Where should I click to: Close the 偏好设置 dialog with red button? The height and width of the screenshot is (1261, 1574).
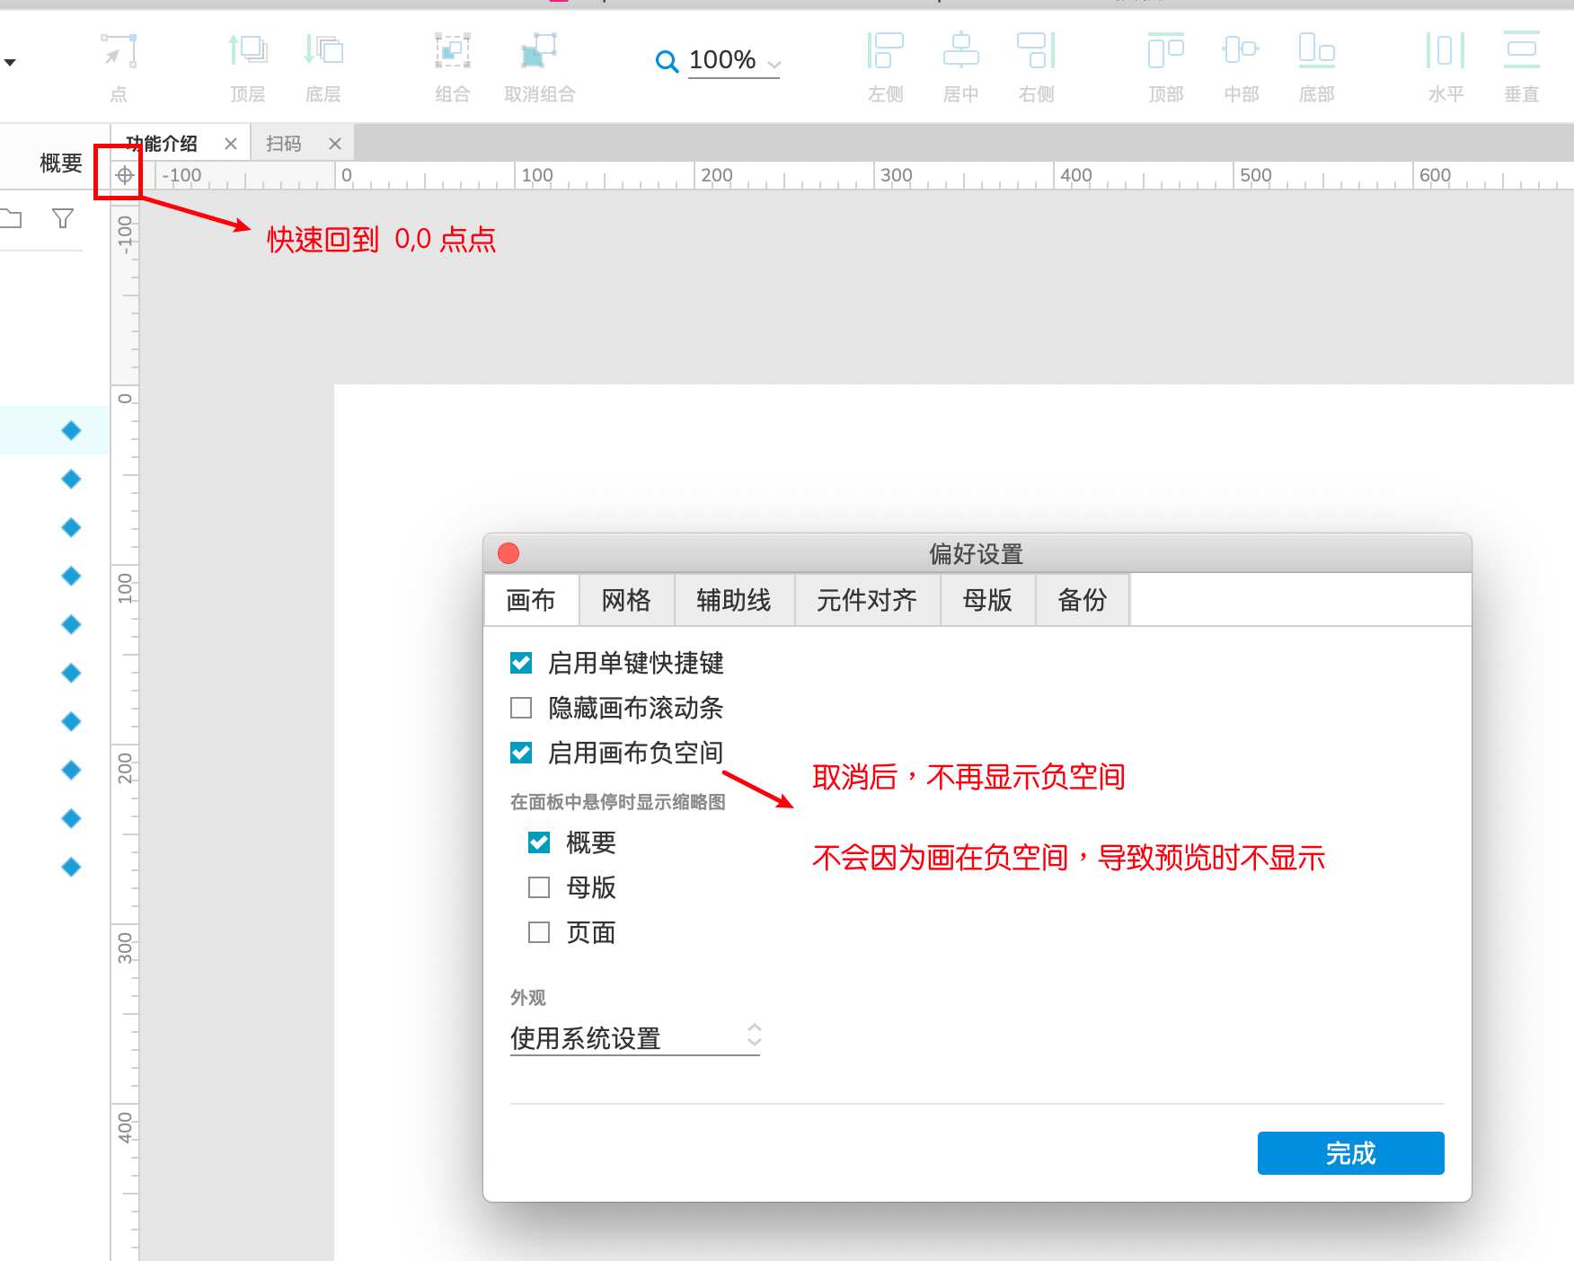[508, 553]
